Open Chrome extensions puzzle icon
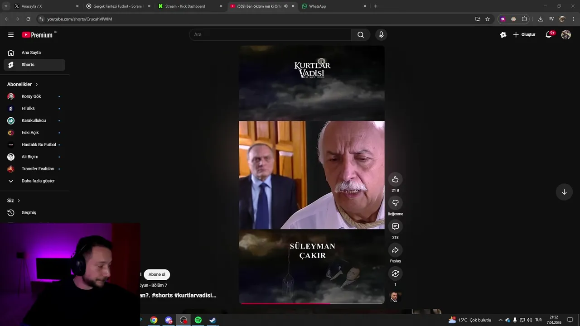 tap(525, 19)
